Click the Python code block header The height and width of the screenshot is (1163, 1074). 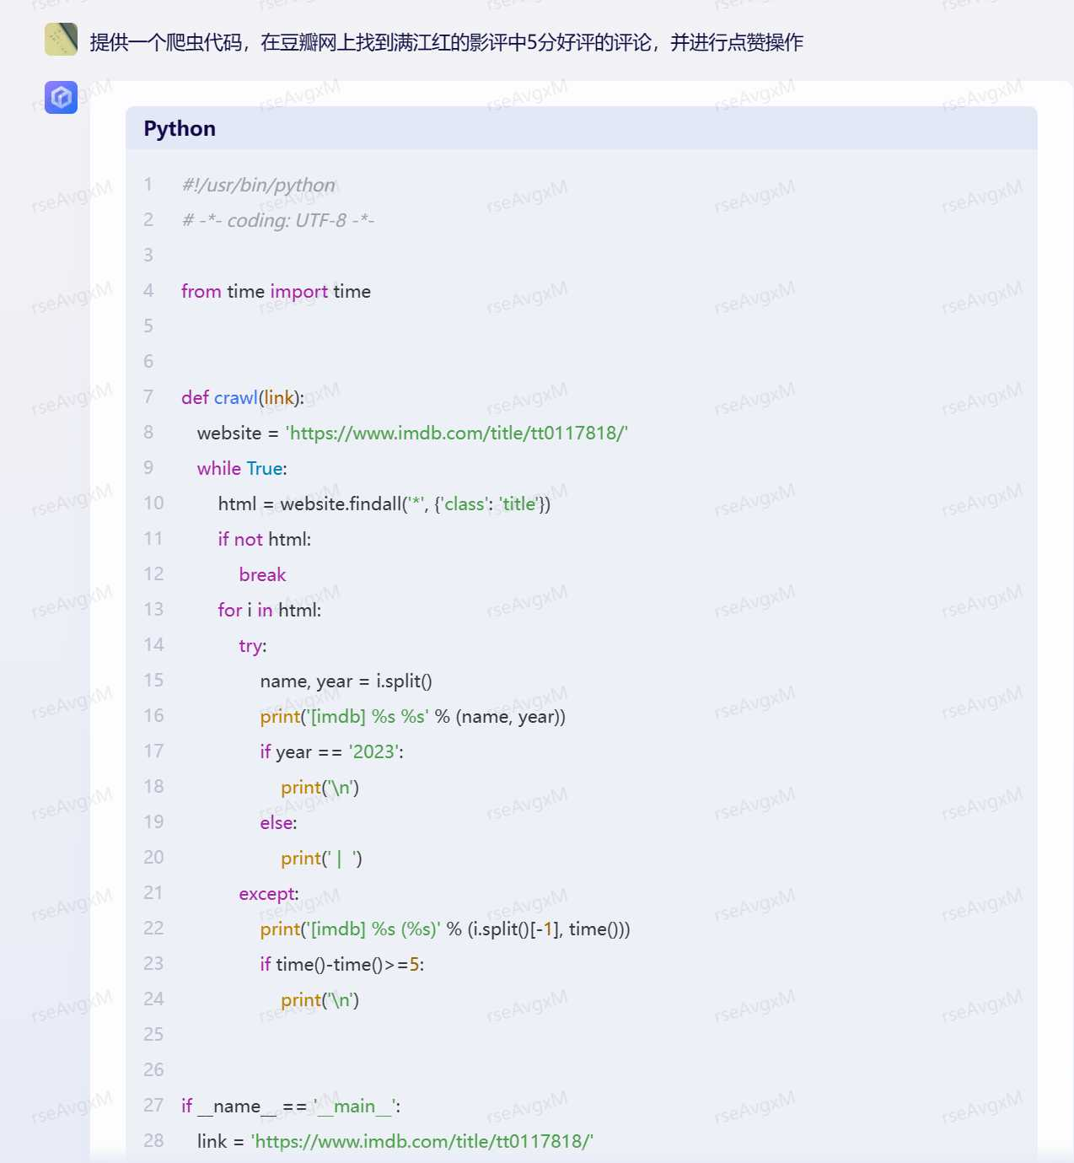pos(581,128)
